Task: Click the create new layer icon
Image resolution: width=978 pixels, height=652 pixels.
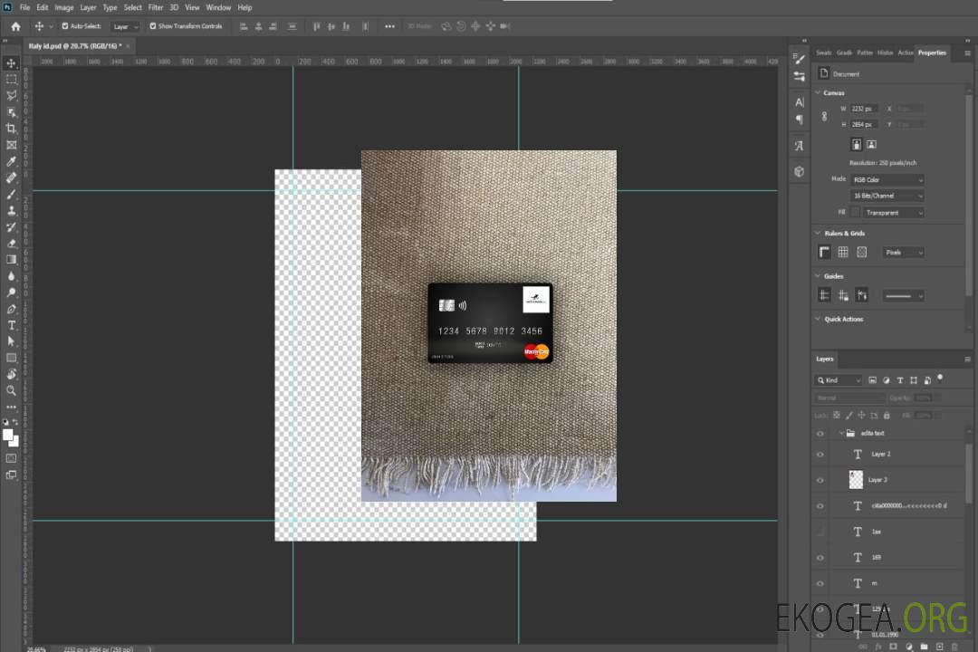Action: click(939, 647)
